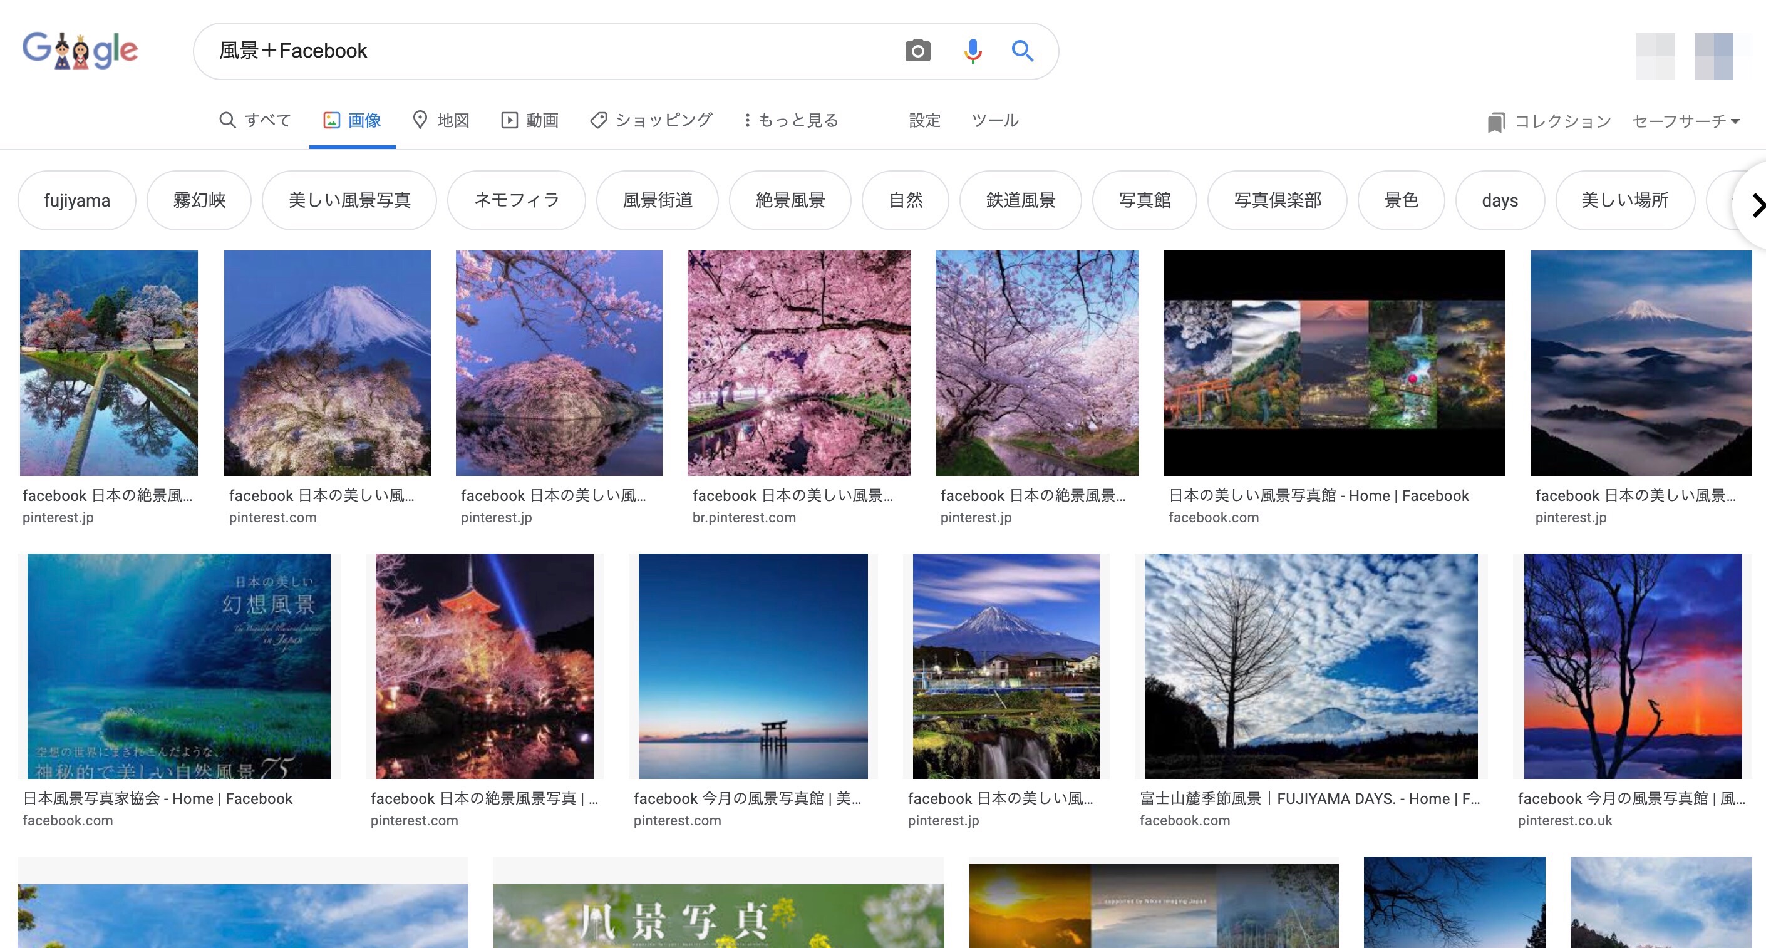Open the 風景写真 green banner thumbnail
Image resolution: width=1766 pixels, height=948 pixels.
(718, 915)
